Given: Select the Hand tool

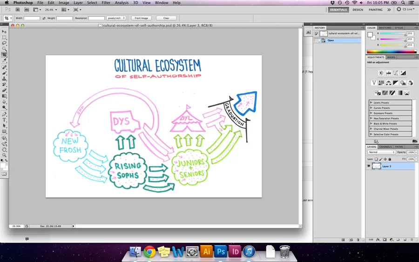Looking at the screenshot, I should point(4,149).
